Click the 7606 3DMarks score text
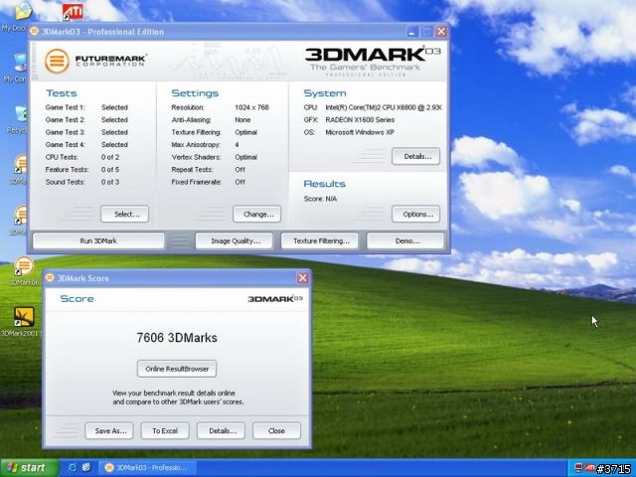Screen dimensions: 636x477 [x=177, y=338]
